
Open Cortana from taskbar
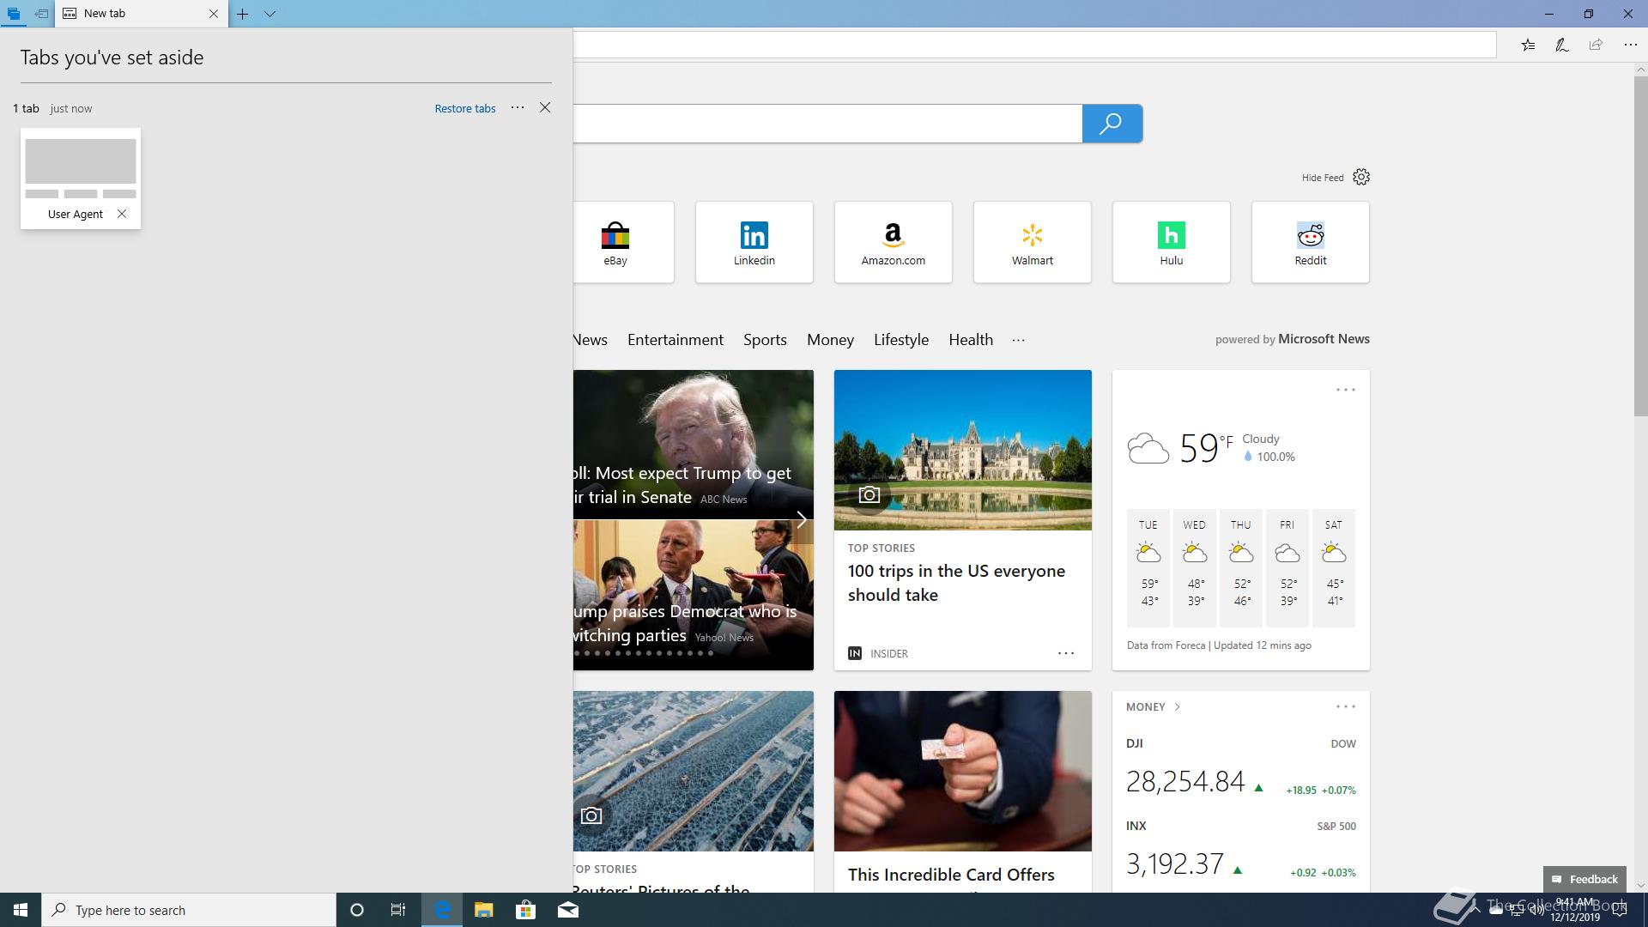click(357, 910)
